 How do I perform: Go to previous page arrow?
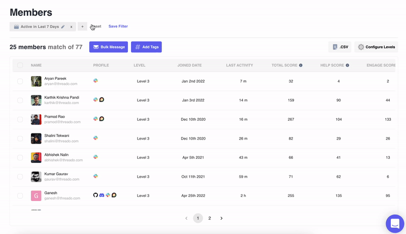coord(186,218)
